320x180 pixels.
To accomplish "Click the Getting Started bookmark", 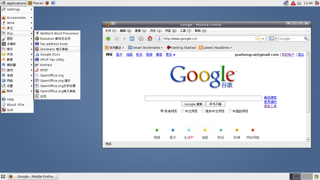I will tap(181, 47).
